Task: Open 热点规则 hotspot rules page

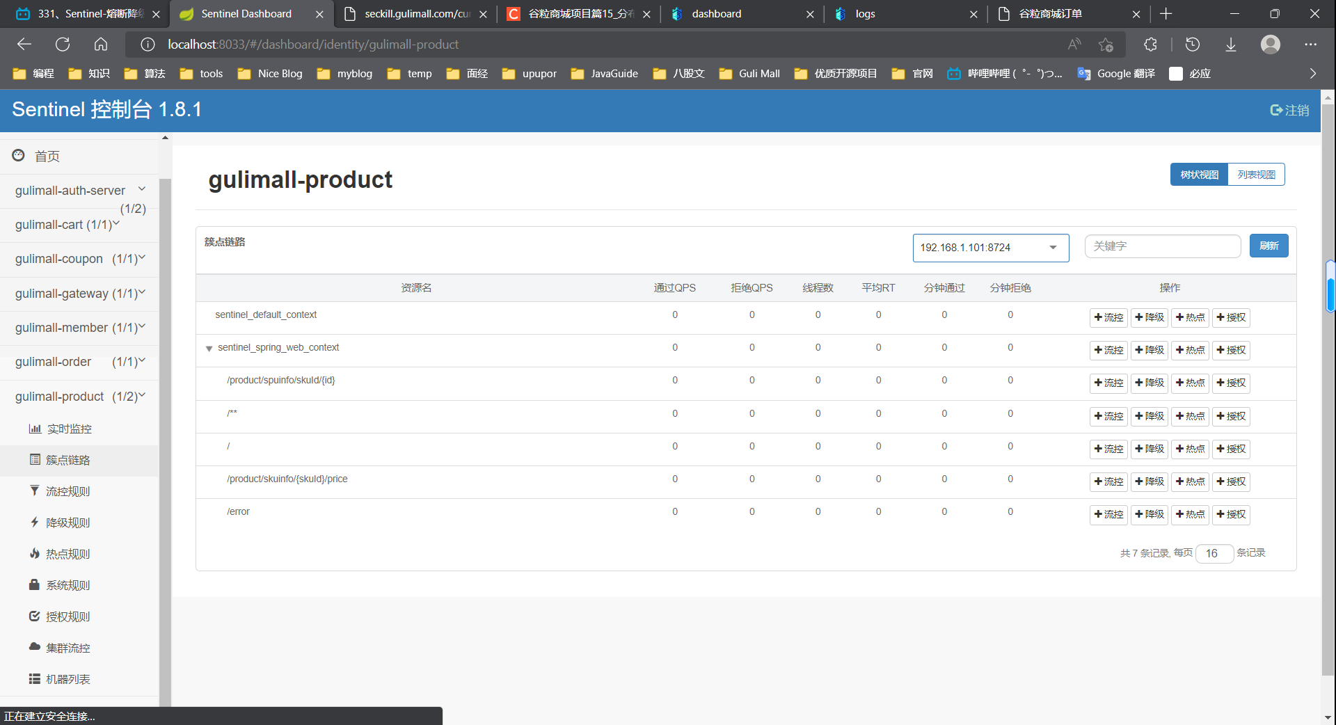Action: (60, 555)
